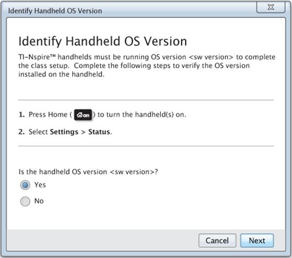The width and height of the screenshot is (292, 258).
Task: Click the step number 2 label
Action: pos(21,132)
